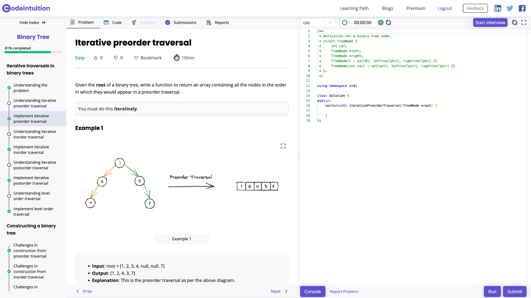Click the Submissions checkmark icon
The image size is (531, 298).
point(167,22)
